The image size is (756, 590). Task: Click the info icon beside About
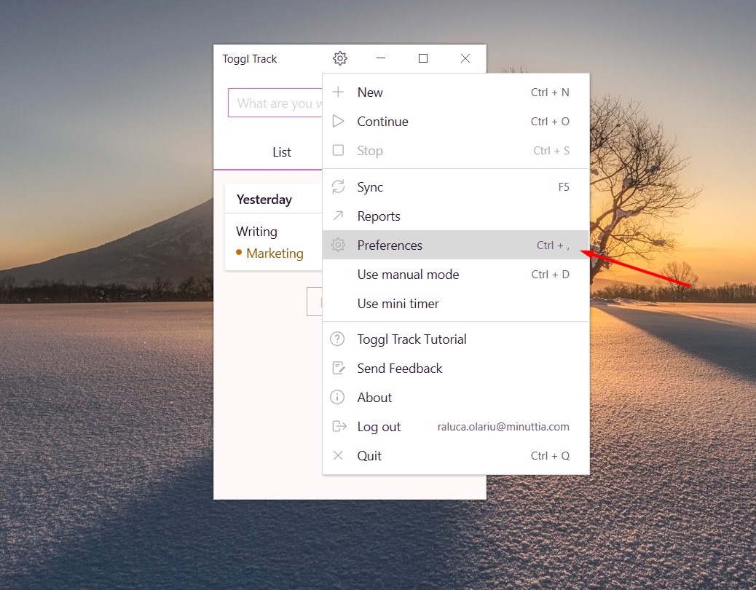(x=336, y=397)
